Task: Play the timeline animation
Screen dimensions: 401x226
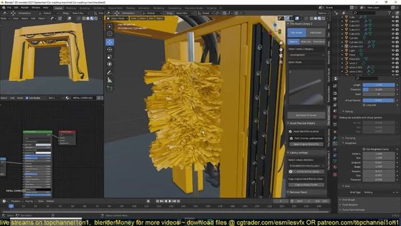Action: coord(170,201)
